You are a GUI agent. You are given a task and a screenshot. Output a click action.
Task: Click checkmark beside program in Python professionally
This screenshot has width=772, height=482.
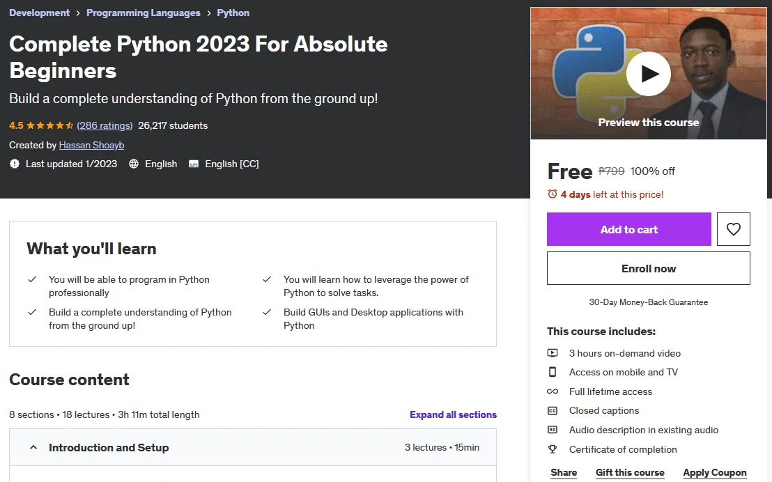[32, 279]
